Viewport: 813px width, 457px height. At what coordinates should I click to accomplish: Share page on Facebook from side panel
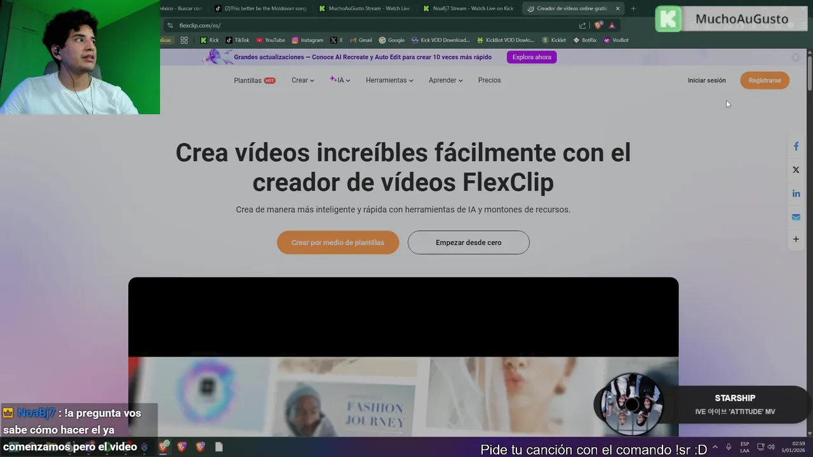tap(796, 146)
